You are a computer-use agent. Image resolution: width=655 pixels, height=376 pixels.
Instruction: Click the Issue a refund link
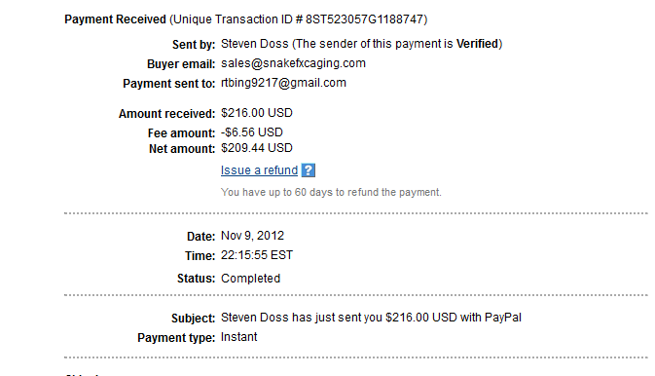coord(259,170)
